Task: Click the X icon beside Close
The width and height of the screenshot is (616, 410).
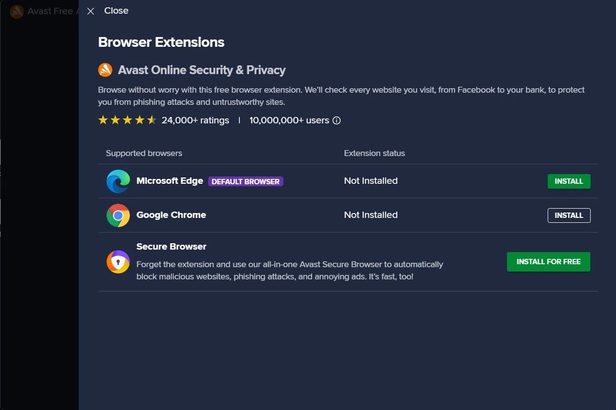Action: [90, 11]
